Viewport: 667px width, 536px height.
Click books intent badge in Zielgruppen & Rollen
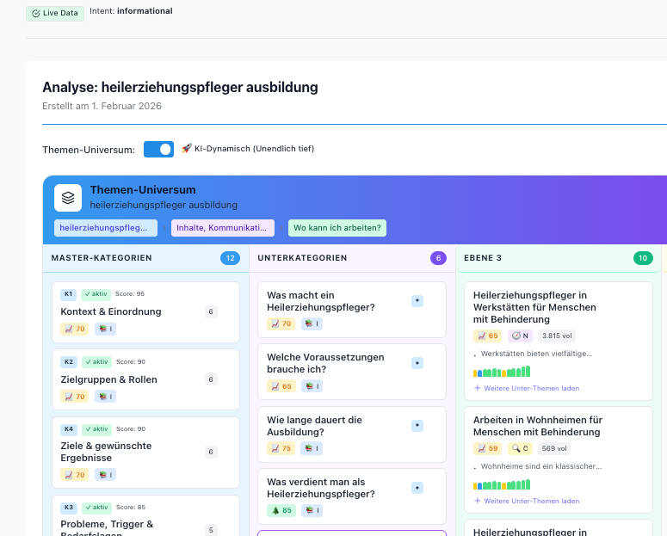(x=105, y=397)
